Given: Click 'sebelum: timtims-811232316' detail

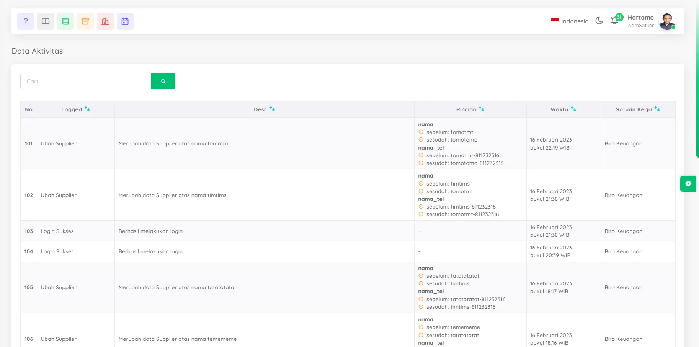Looking at the screenshot, I should (x=461, y=207).
